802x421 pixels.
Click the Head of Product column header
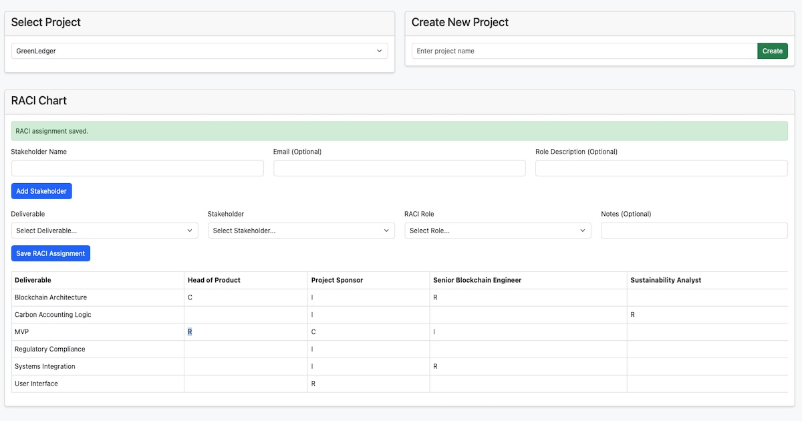214,280
